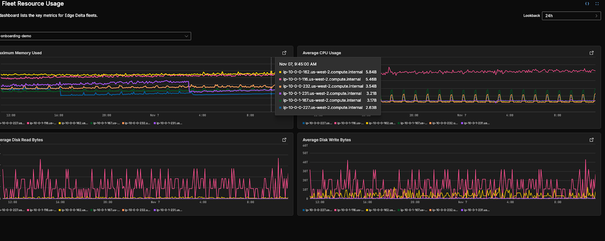The height and width of the screenshot is (241, 605).
Task: Click the Fleet Resource Usage heading
Action: [x=33, y=4]
